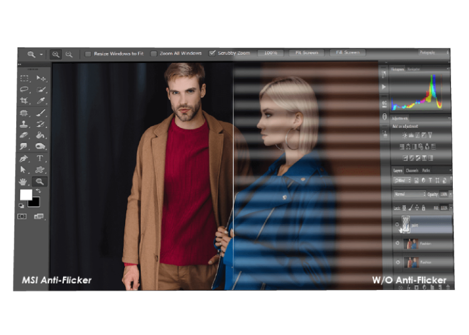This screenshot has height=335, width=469.
Task: Select the Pen tool
Action: pyautogui.click(x=23, y=158)
